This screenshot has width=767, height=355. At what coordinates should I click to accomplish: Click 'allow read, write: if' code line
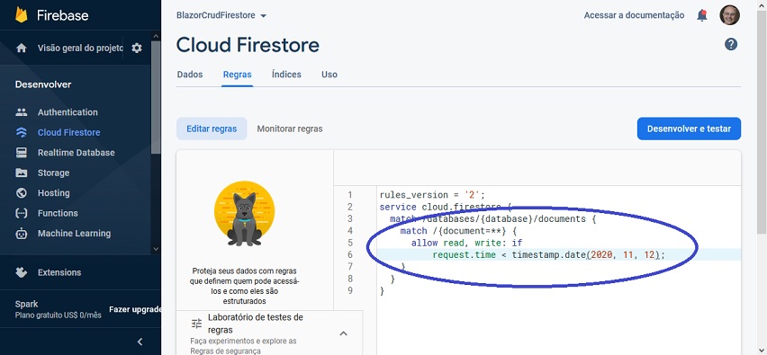tap(466, 243)
